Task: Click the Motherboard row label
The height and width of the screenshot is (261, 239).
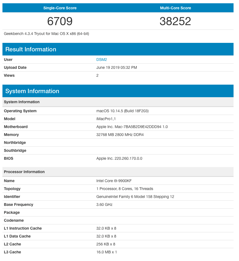Action: pos(16,127)
